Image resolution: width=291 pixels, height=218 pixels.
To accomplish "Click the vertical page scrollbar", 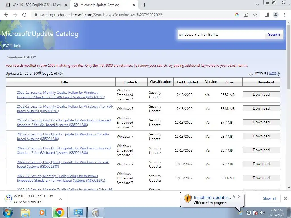I will tap(288, 57).
